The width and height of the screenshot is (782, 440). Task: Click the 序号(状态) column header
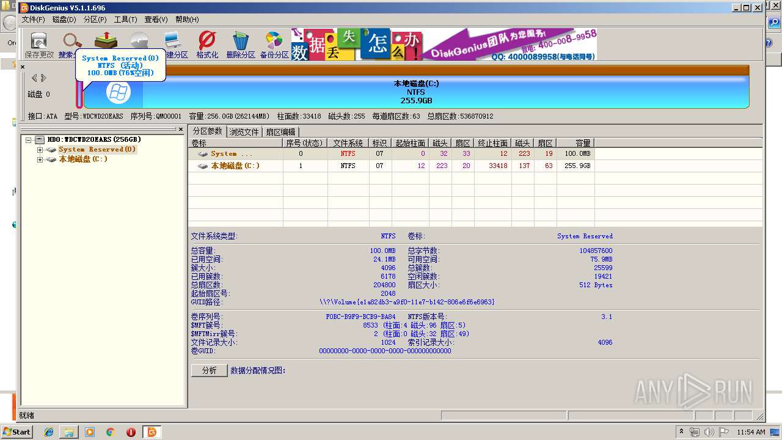[305, 143]
